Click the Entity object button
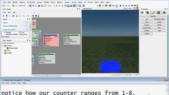Screen dimensions: 169x95 tap(159, 25)
